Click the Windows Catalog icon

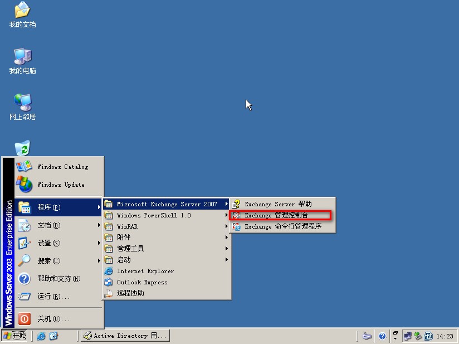click(x=24, y=167)
